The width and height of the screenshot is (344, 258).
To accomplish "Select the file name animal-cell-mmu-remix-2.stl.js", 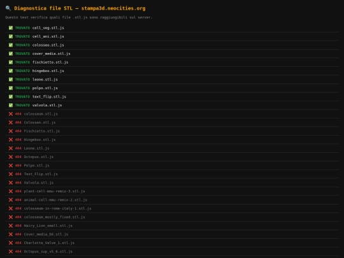I will coord(55,200).
